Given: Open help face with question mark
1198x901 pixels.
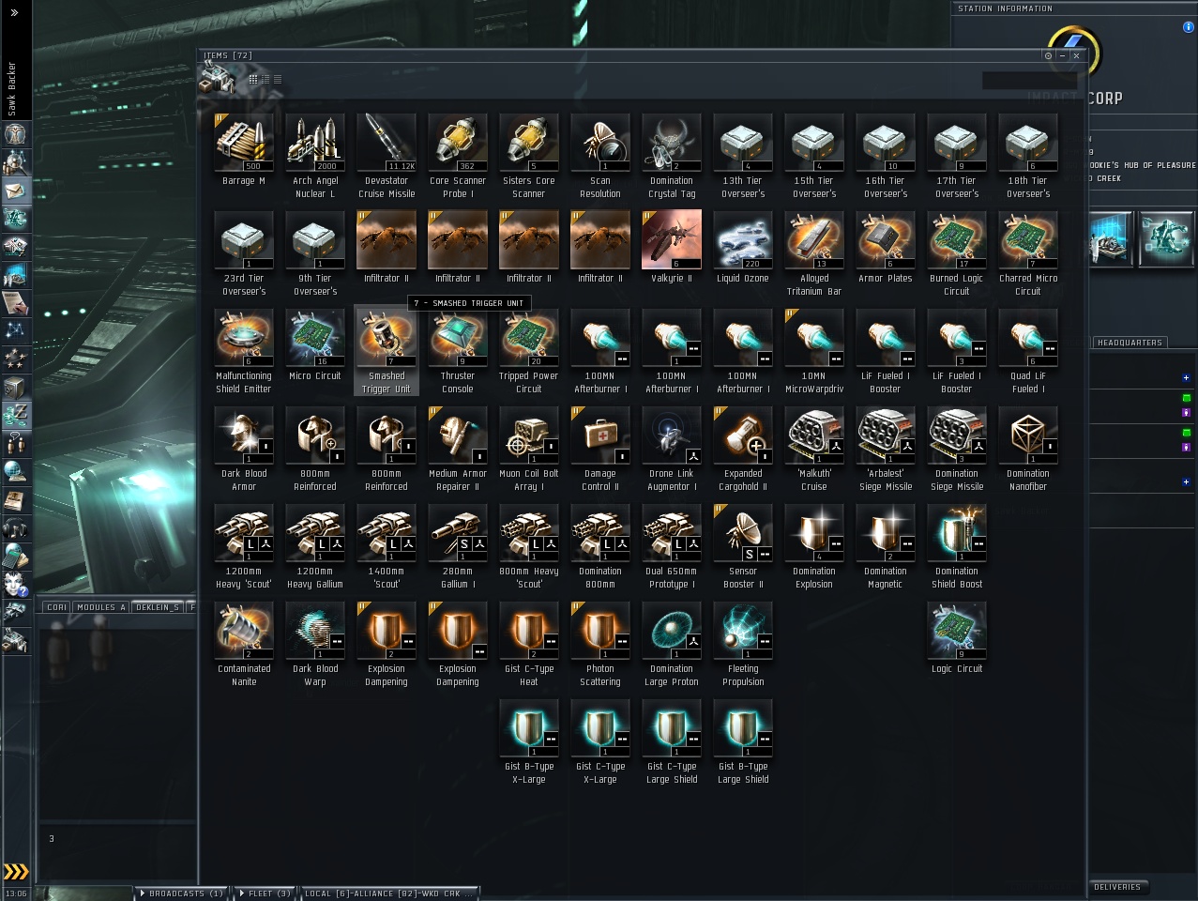Looking at the screenshot, I should coord(16,585).
